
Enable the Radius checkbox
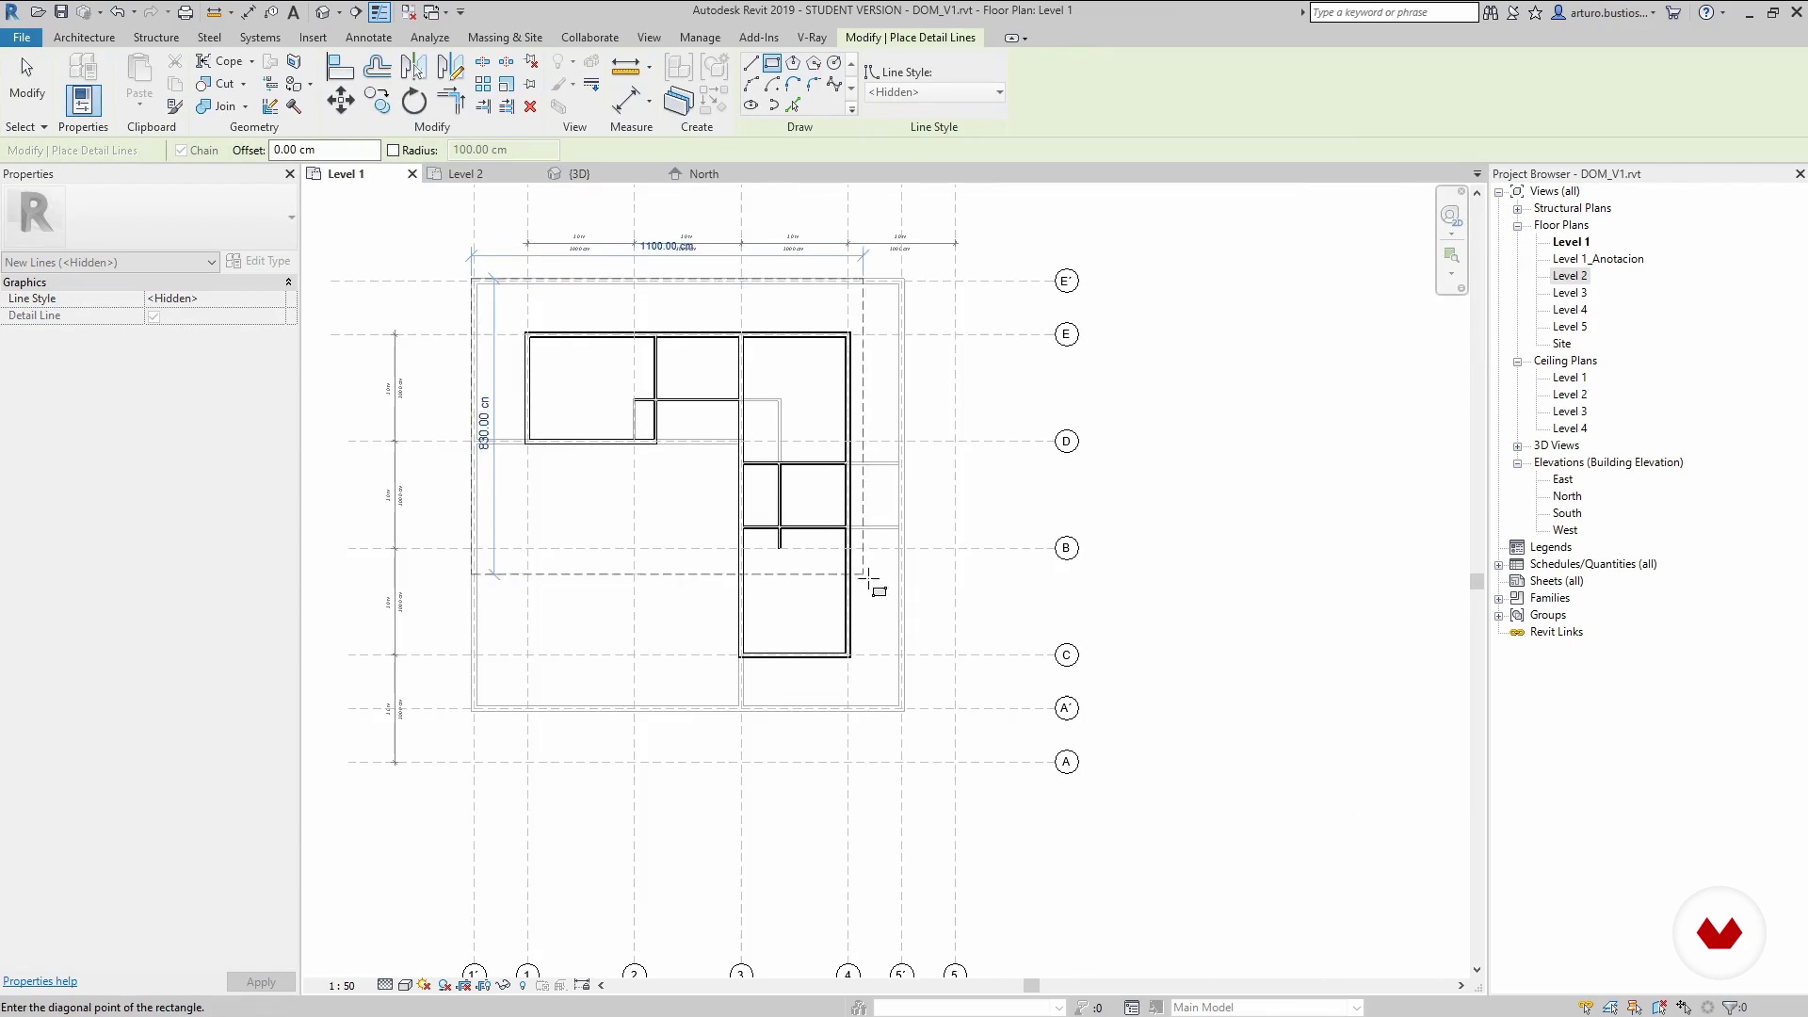coord(394,151)
